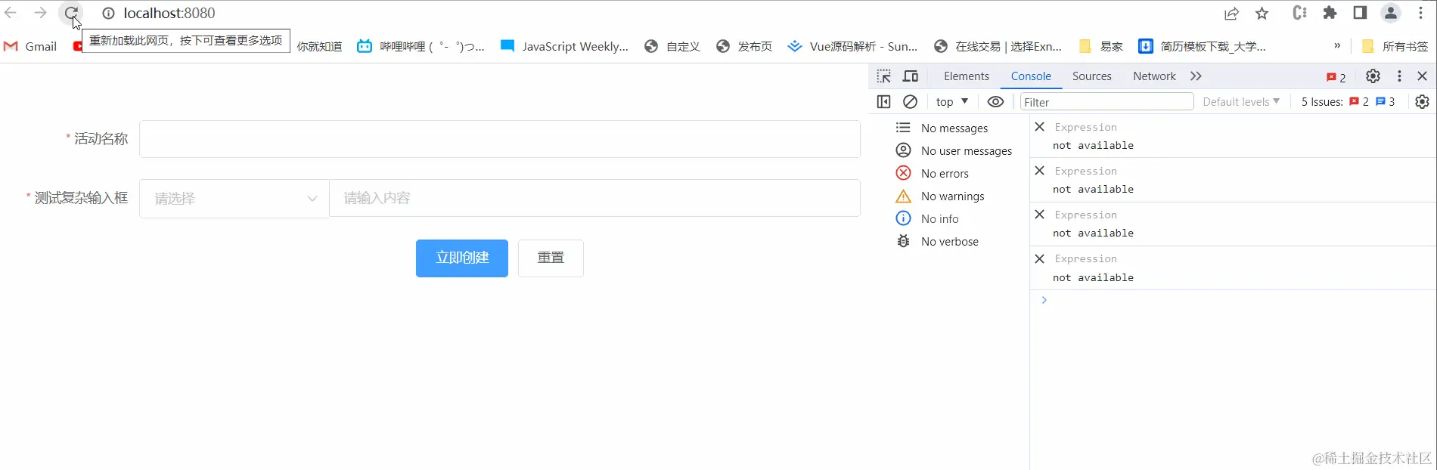Viewport: 1437px width, 470px height.
Task: Clear the console with the ban icon
Action: pos(910,102)
